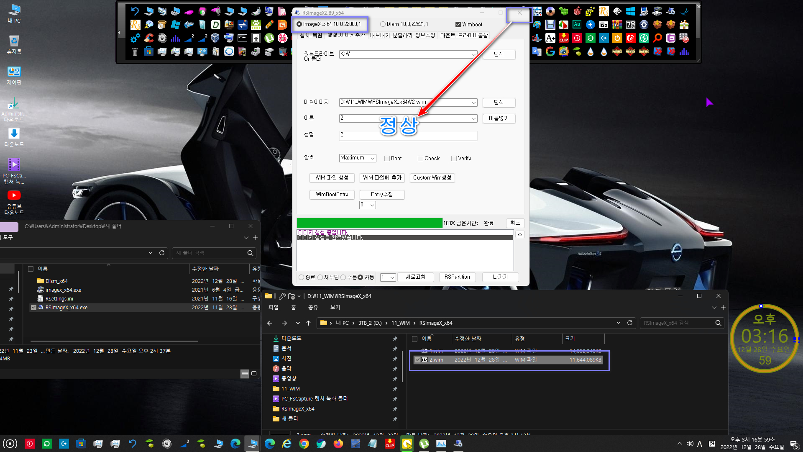803x452 pixels.
Task: Open the 0 index dropdown under Entry수정
Action: (372, 205)
